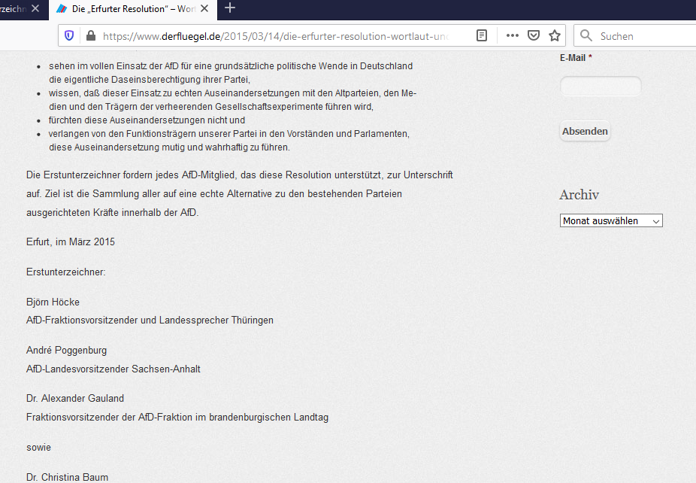Open a new browser tab
The height and width of the screenshot is (483, 696).
tap(230, 8)
